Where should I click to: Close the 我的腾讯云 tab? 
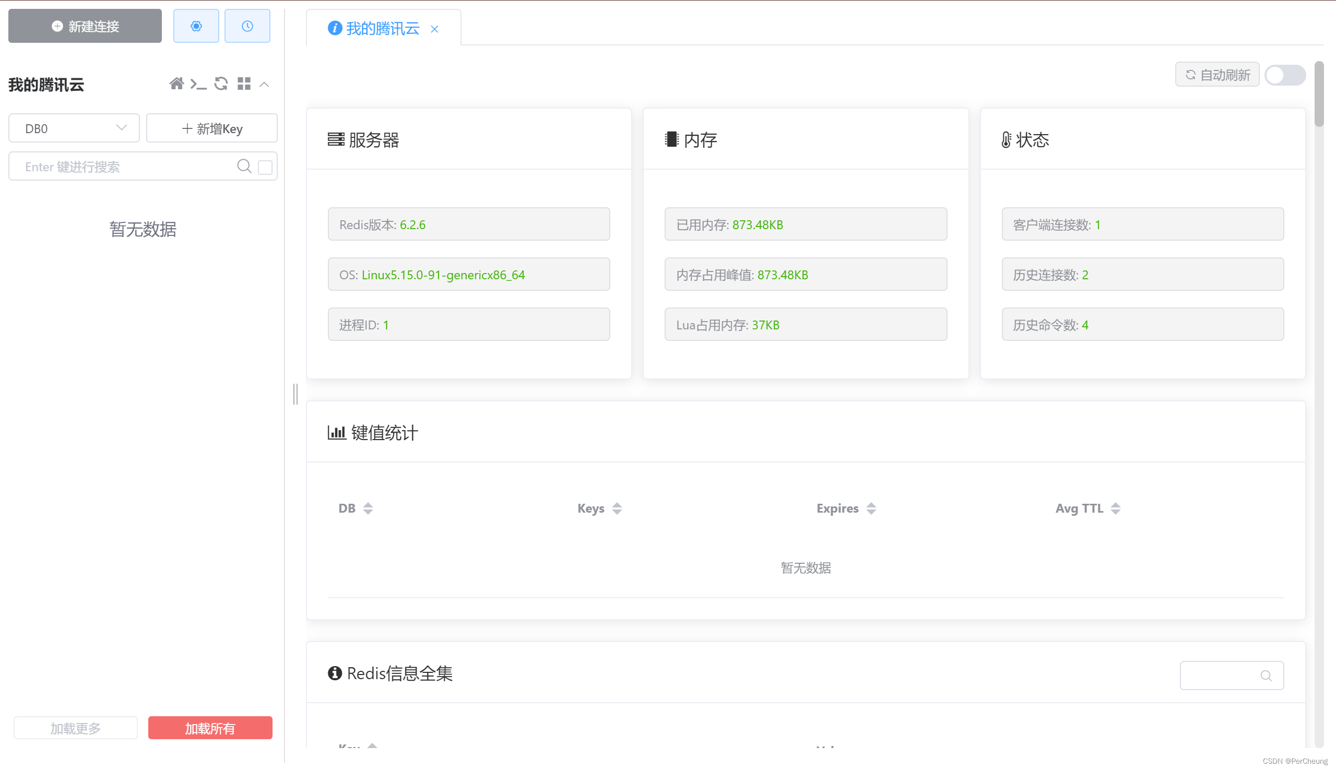[x=434, y=29]
